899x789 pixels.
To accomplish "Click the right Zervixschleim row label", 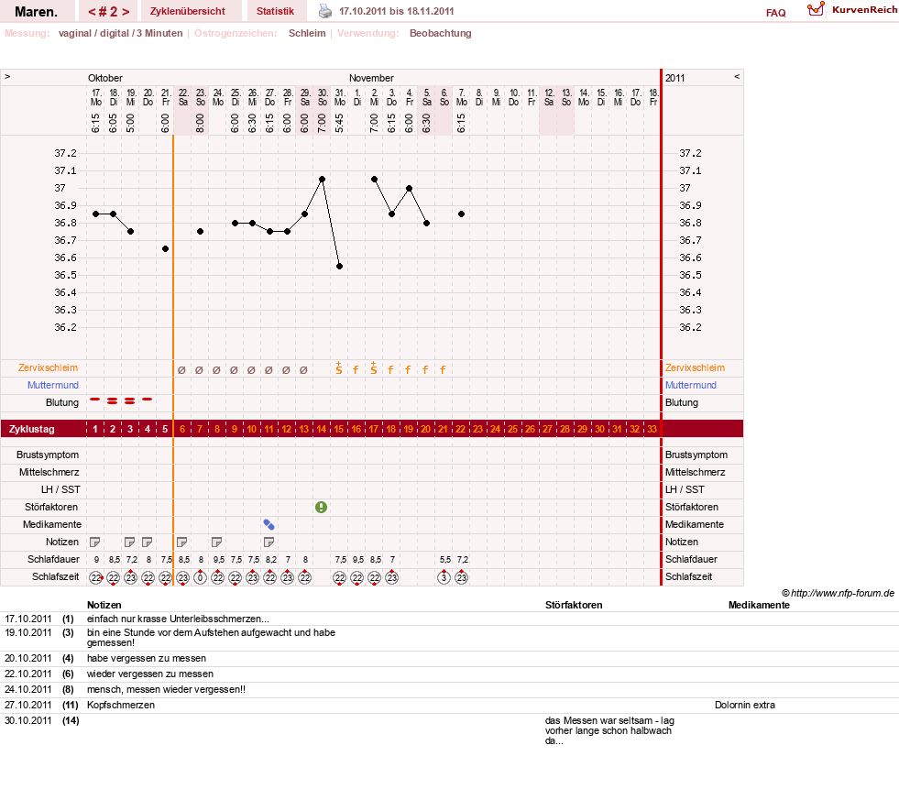I will point(695,367).
